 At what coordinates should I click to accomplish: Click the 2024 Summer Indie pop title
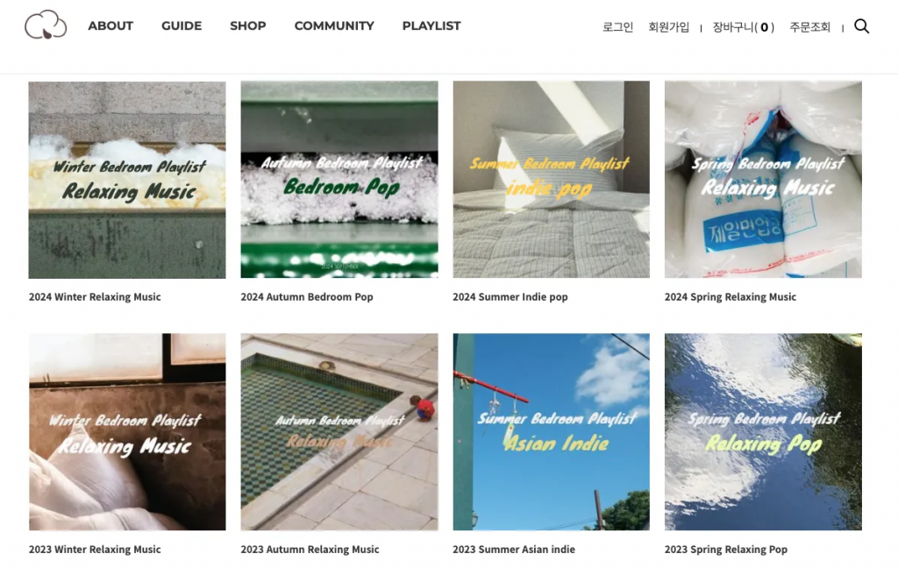pyautogui.click(x=510, y=296)
